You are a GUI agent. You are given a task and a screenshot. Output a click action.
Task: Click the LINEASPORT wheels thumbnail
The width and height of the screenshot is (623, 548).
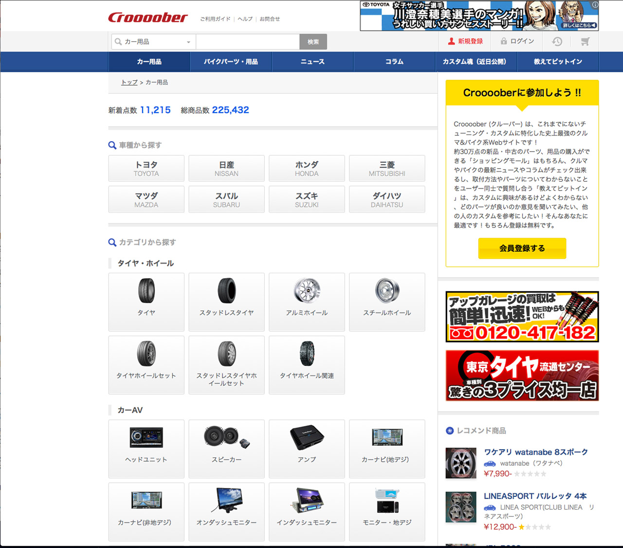point(461,507)
